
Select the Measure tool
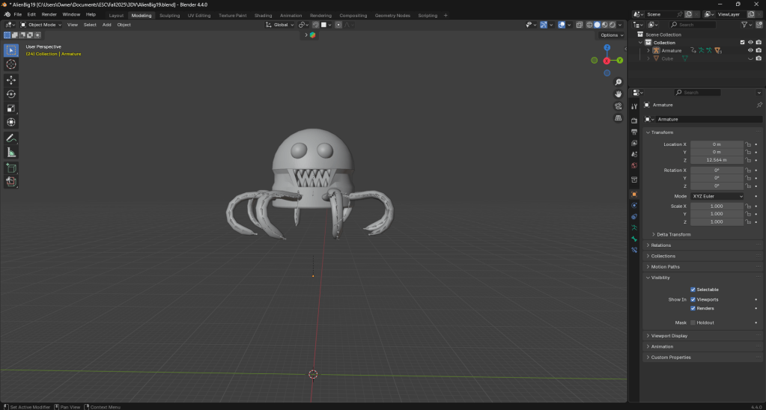[11, 153]
